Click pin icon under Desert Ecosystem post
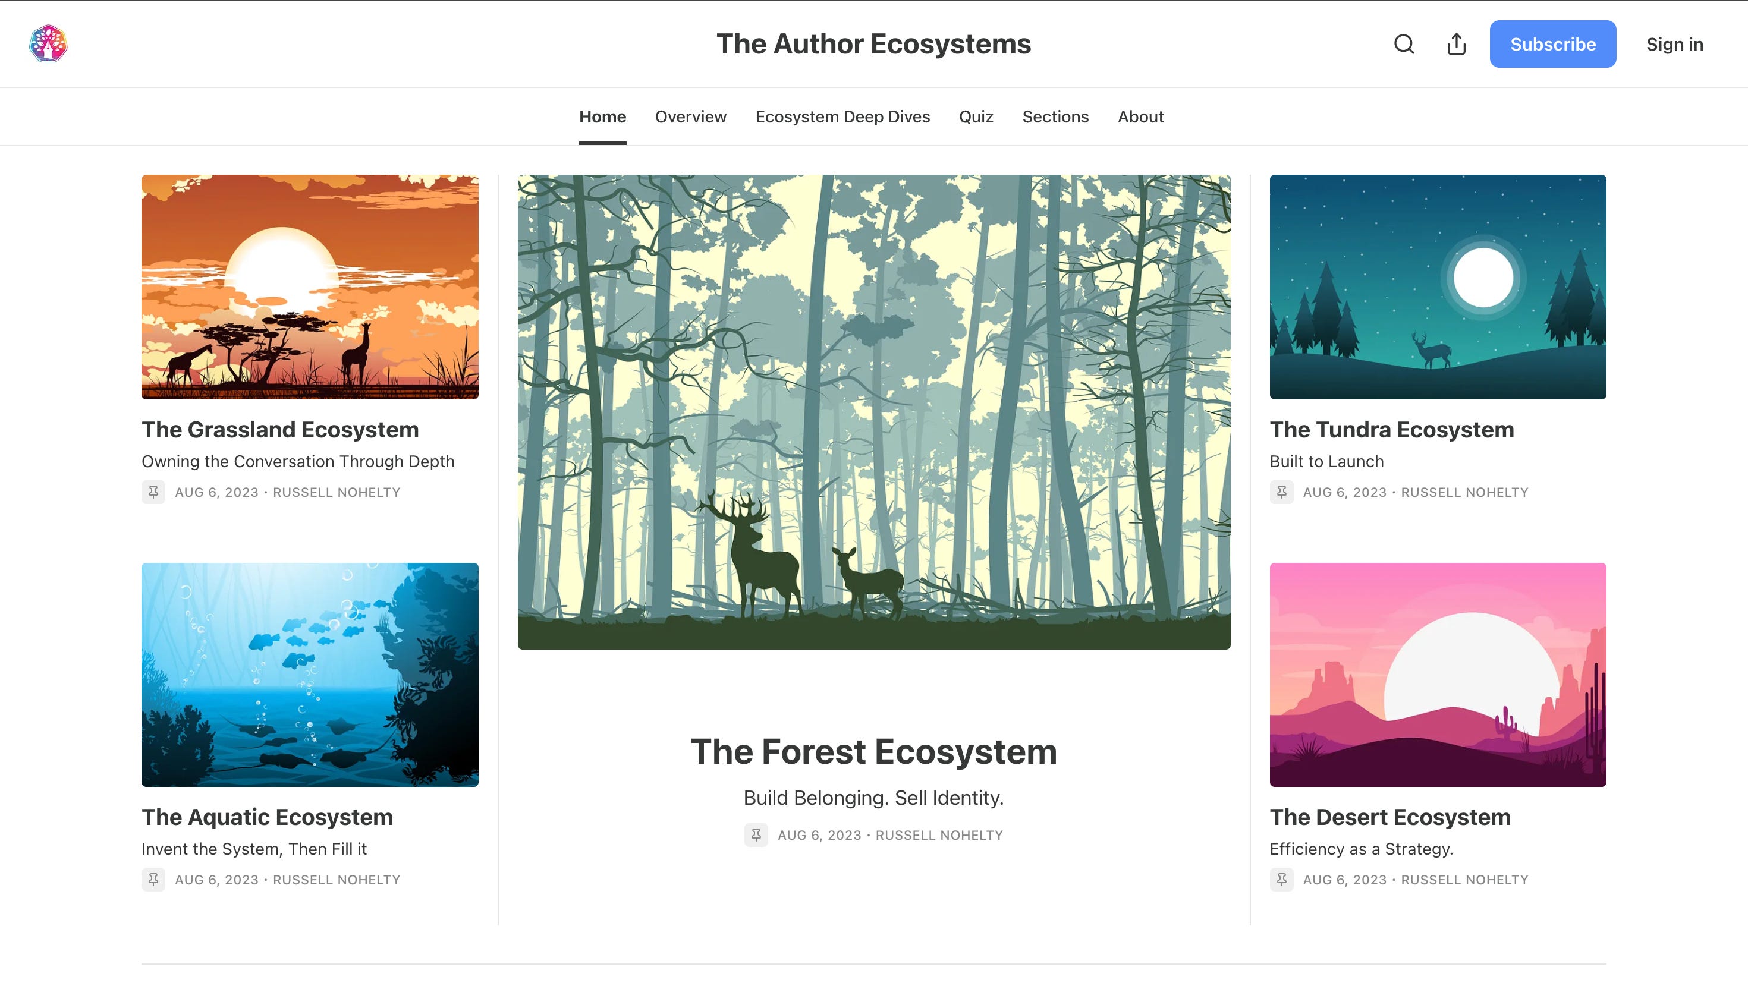 (1281, 880)
